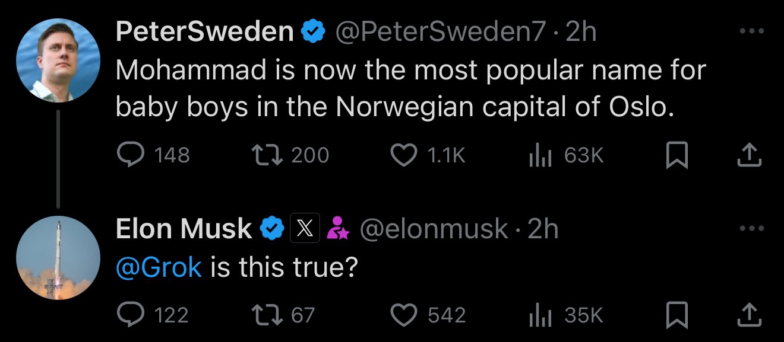784x342 pixels.
Task: Open more options on PeterSweden's tweet
Action: (751, 33)
